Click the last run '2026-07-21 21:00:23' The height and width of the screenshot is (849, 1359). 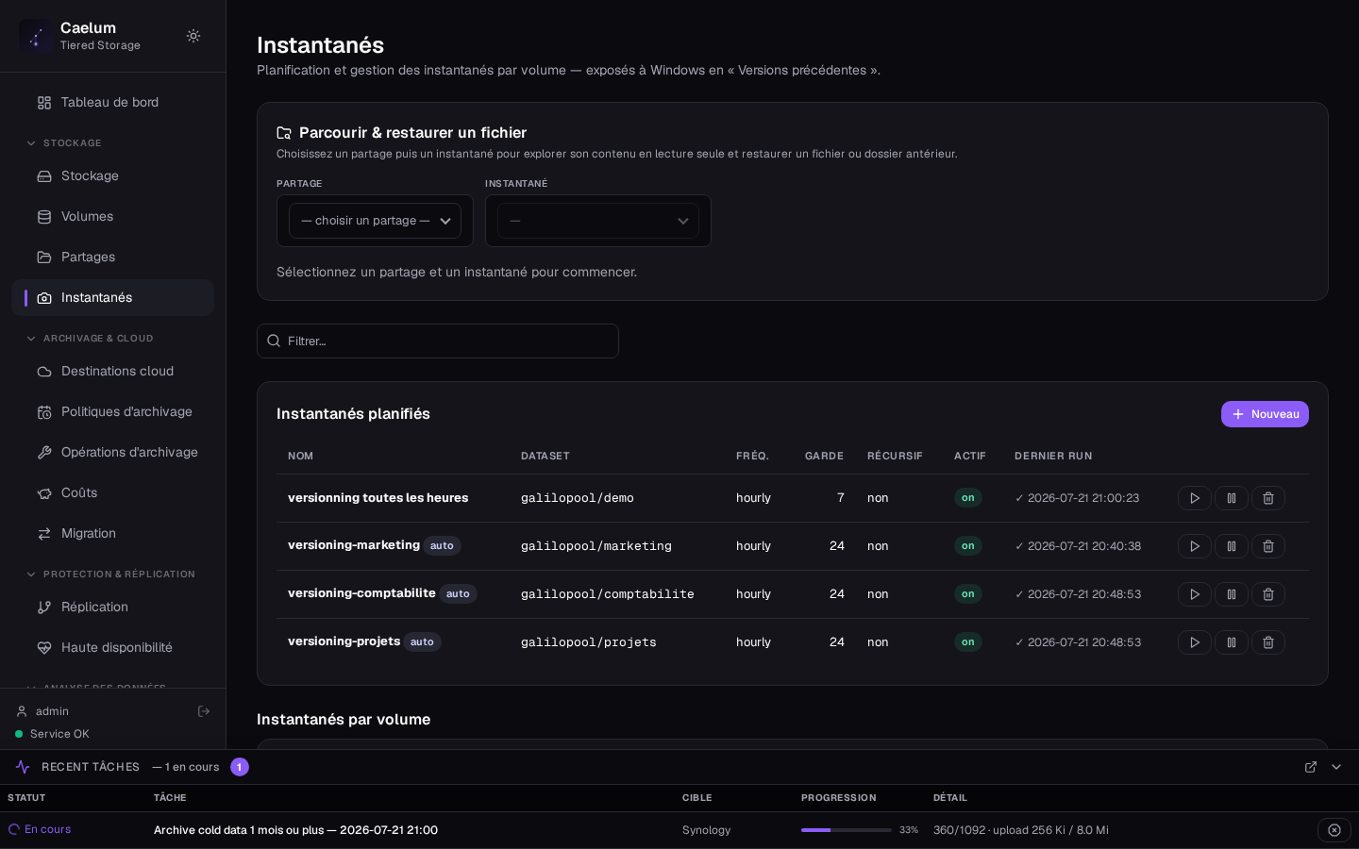pos(1077,498)
